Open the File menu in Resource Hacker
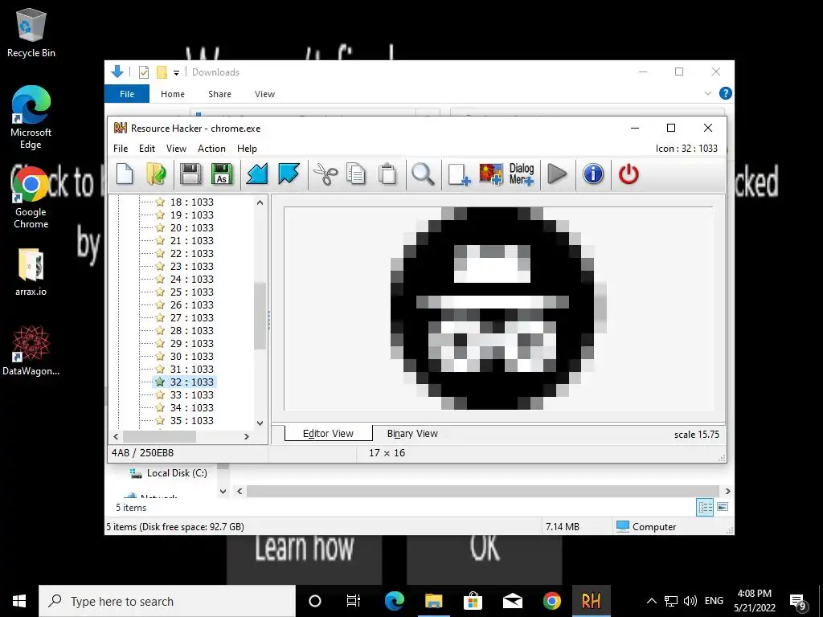This screenshot has width=823, height=617. click(121, 149)
